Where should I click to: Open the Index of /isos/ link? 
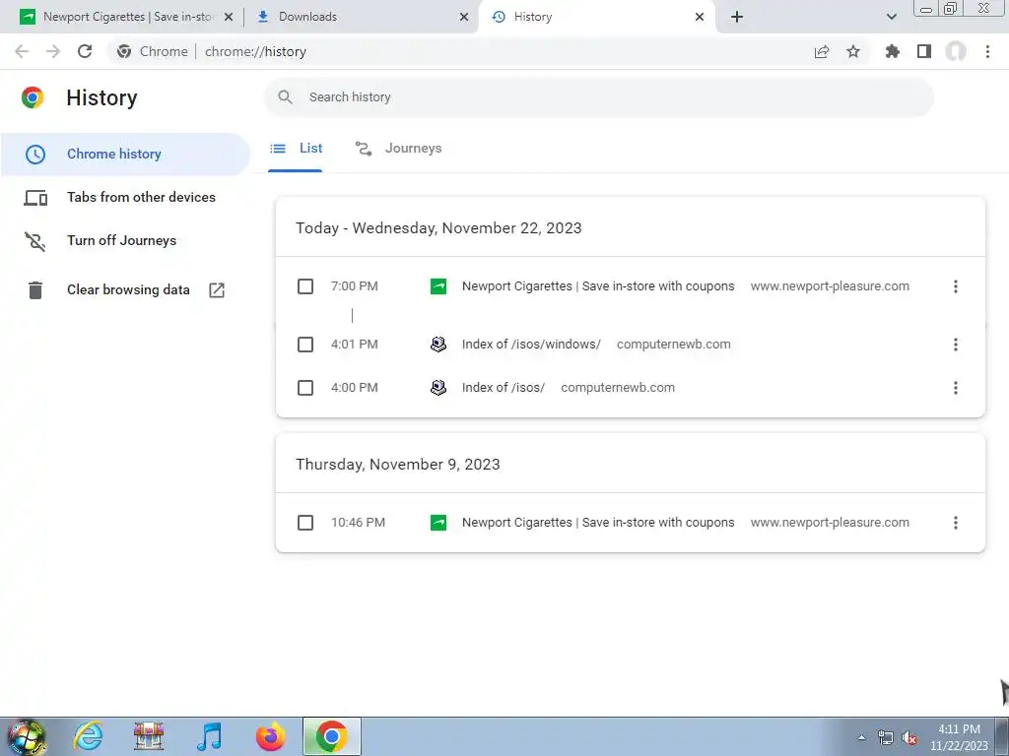504,388
